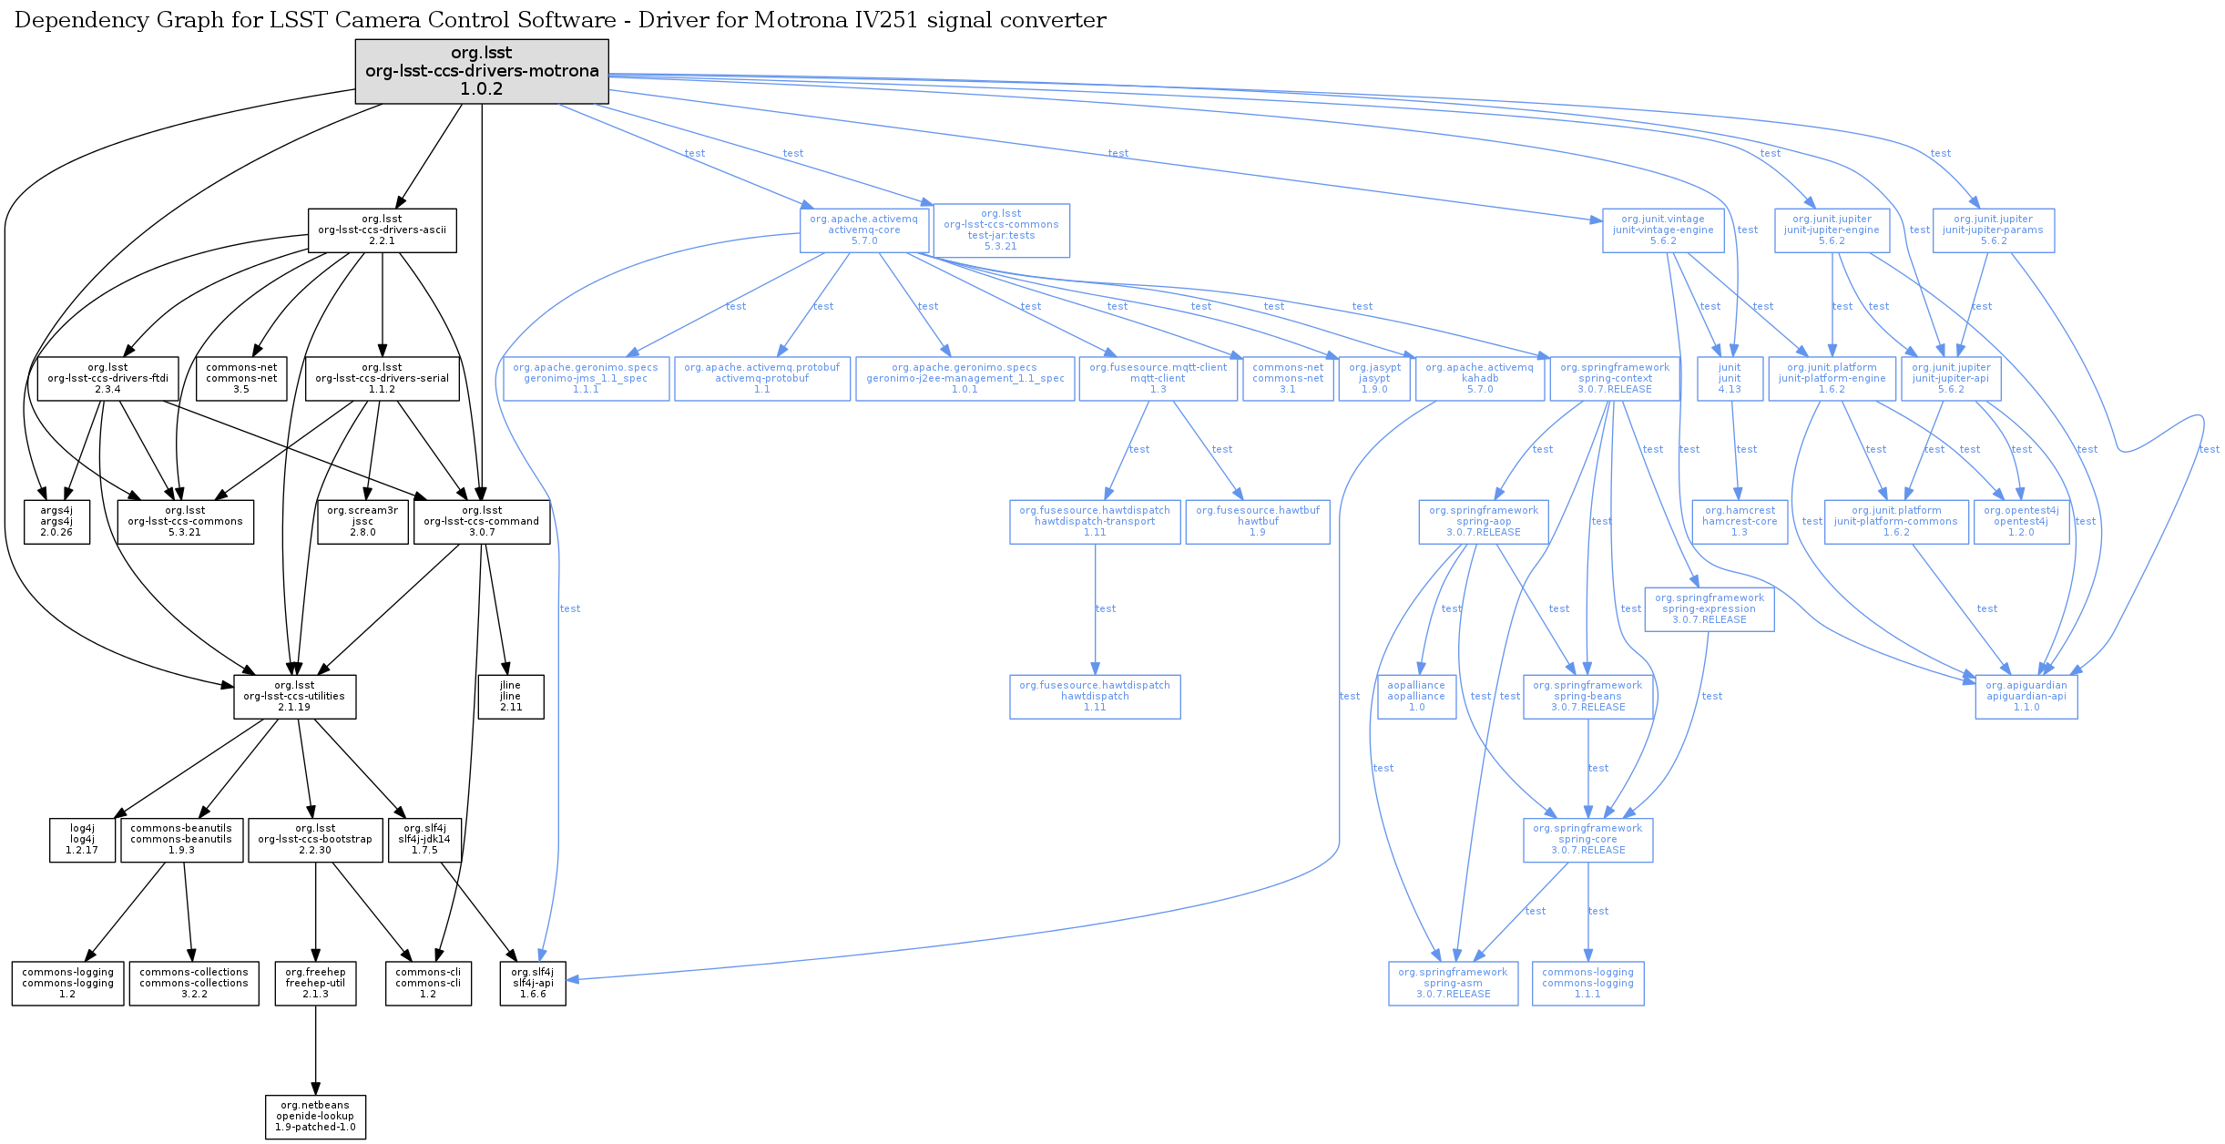
Task: Click the org-lsst-ccs-drivers-ftdi node
Action: click(107, 379)
